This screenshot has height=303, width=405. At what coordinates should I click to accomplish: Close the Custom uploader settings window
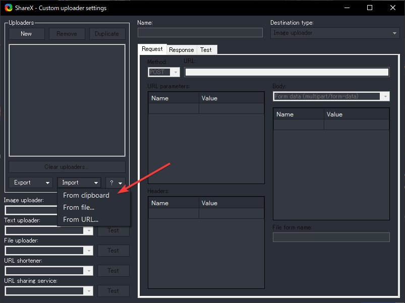392,8
